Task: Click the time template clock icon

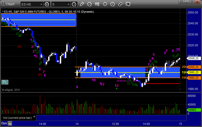Action: coord(74,4)
